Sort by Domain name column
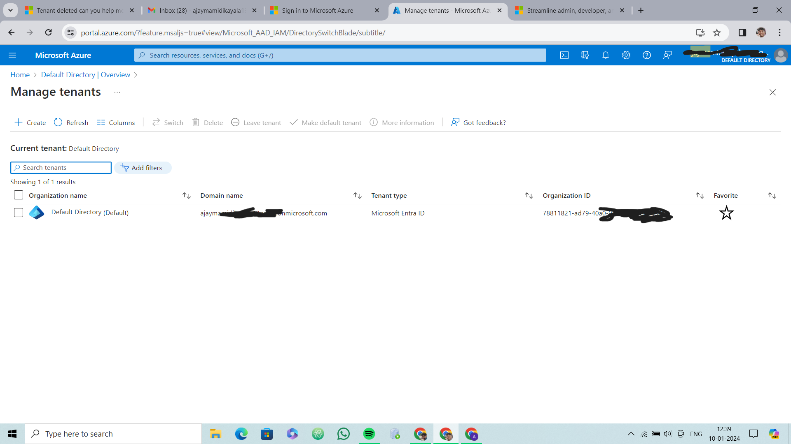 [x=358, y=196]
